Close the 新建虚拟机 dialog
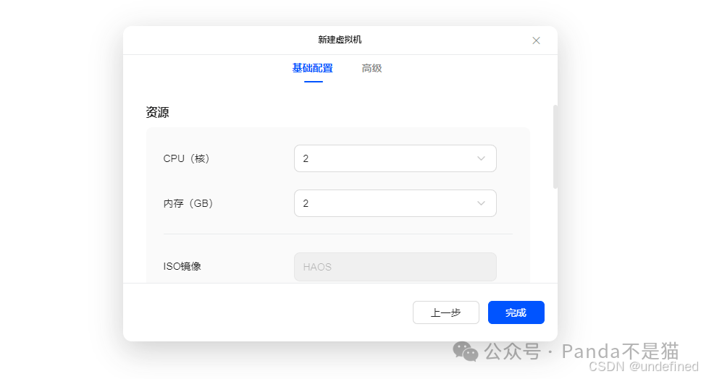Viewport: 701px width, 379px height. (536, 41)
